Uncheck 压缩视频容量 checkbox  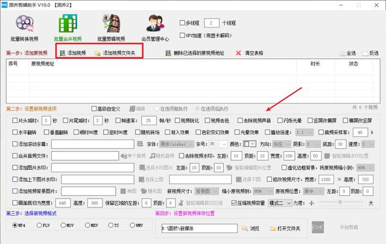coord(234,203)
